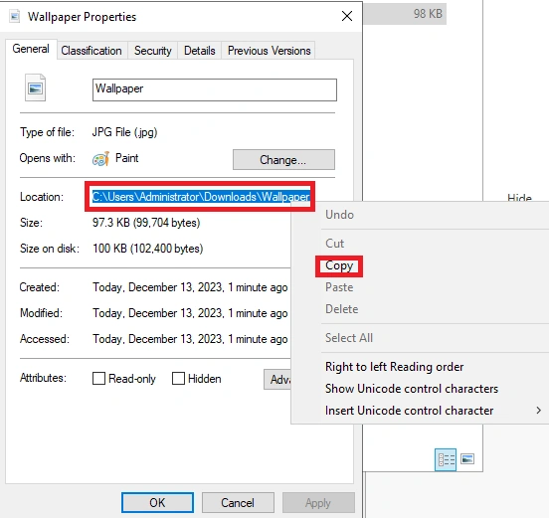The width and height of the screenshot is (549, 518).
Task: Click the 100 KB (102,400 bytes) value
Action: [148, 249]
